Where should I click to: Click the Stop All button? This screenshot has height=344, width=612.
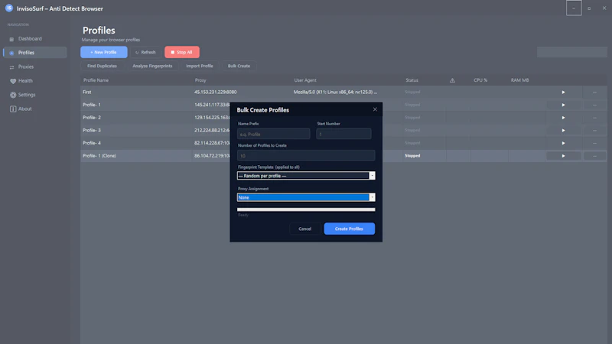tap(182, 52)
